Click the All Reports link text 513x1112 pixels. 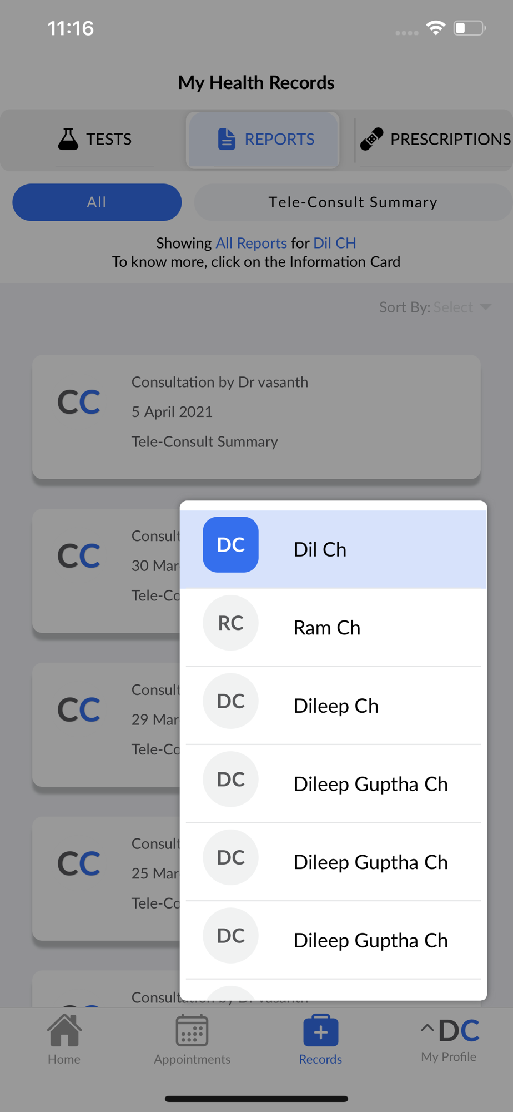click(x=251, y=243)
